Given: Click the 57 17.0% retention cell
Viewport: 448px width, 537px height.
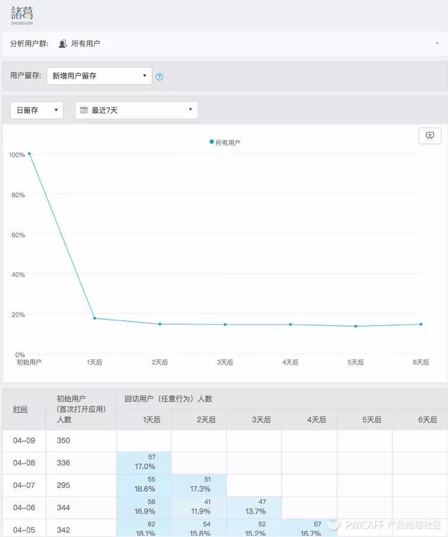Looking at the screenshot, I should [144, 462].
